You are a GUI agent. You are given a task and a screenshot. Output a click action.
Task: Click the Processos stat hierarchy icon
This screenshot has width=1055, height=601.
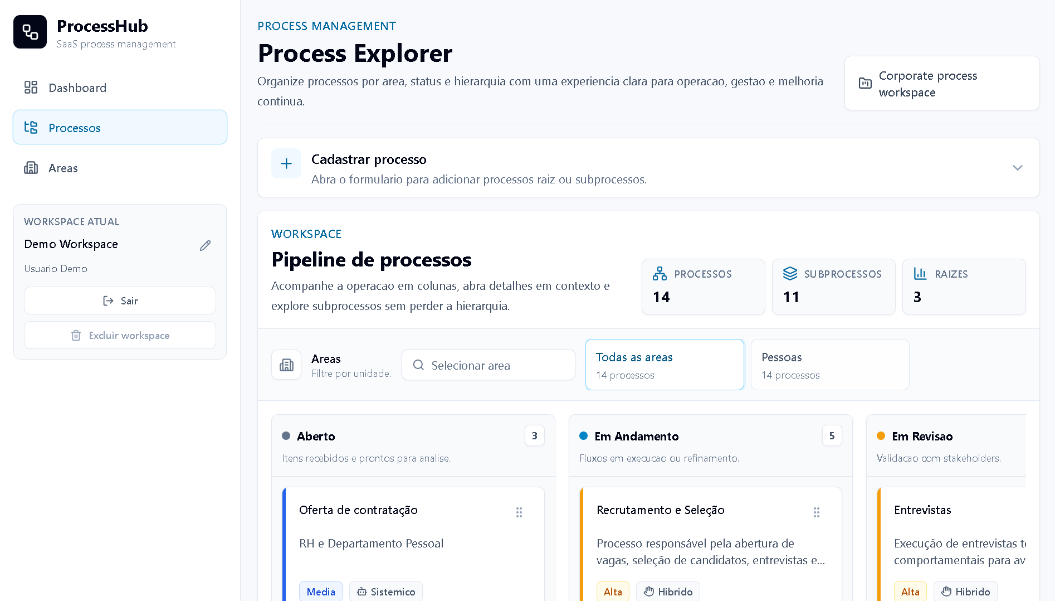[x=660, y=274]
